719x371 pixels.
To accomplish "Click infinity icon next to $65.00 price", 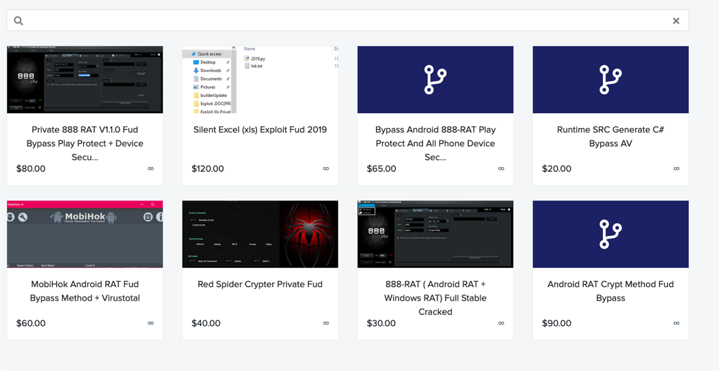I will point(501,168).
